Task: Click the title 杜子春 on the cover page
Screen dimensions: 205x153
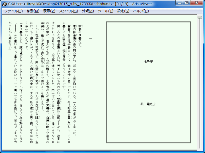Action: pyautogui.click(x=148, y=61)
